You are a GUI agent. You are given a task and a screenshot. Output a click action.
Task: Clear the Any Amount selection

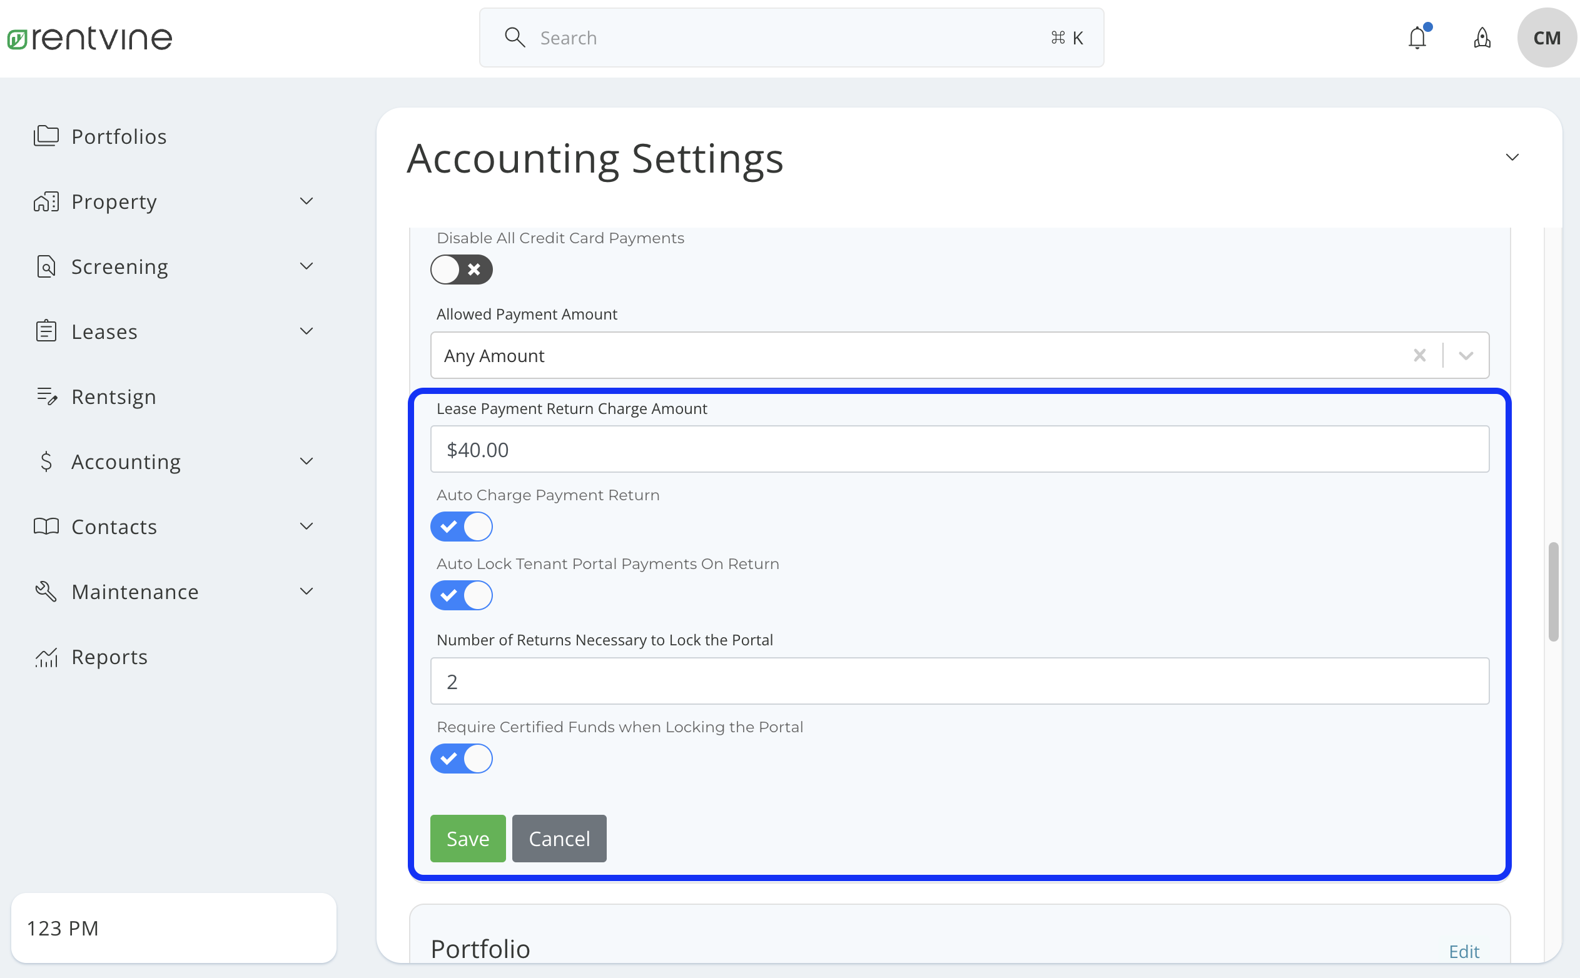click(x=1419, y=355)
